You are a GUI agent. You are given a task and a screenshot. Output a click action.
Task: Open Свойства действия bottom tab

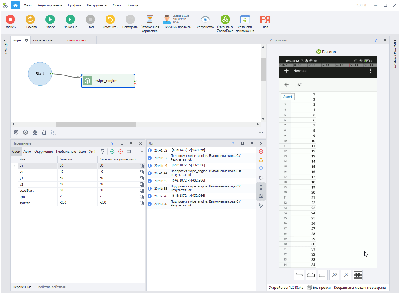tap(51, 287)
